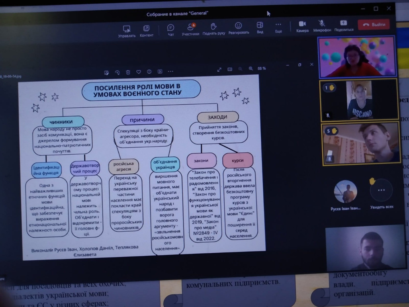Open the Еще more actions menu
The height and width of the screenshot is (307, 409).
tap(278, 27)
